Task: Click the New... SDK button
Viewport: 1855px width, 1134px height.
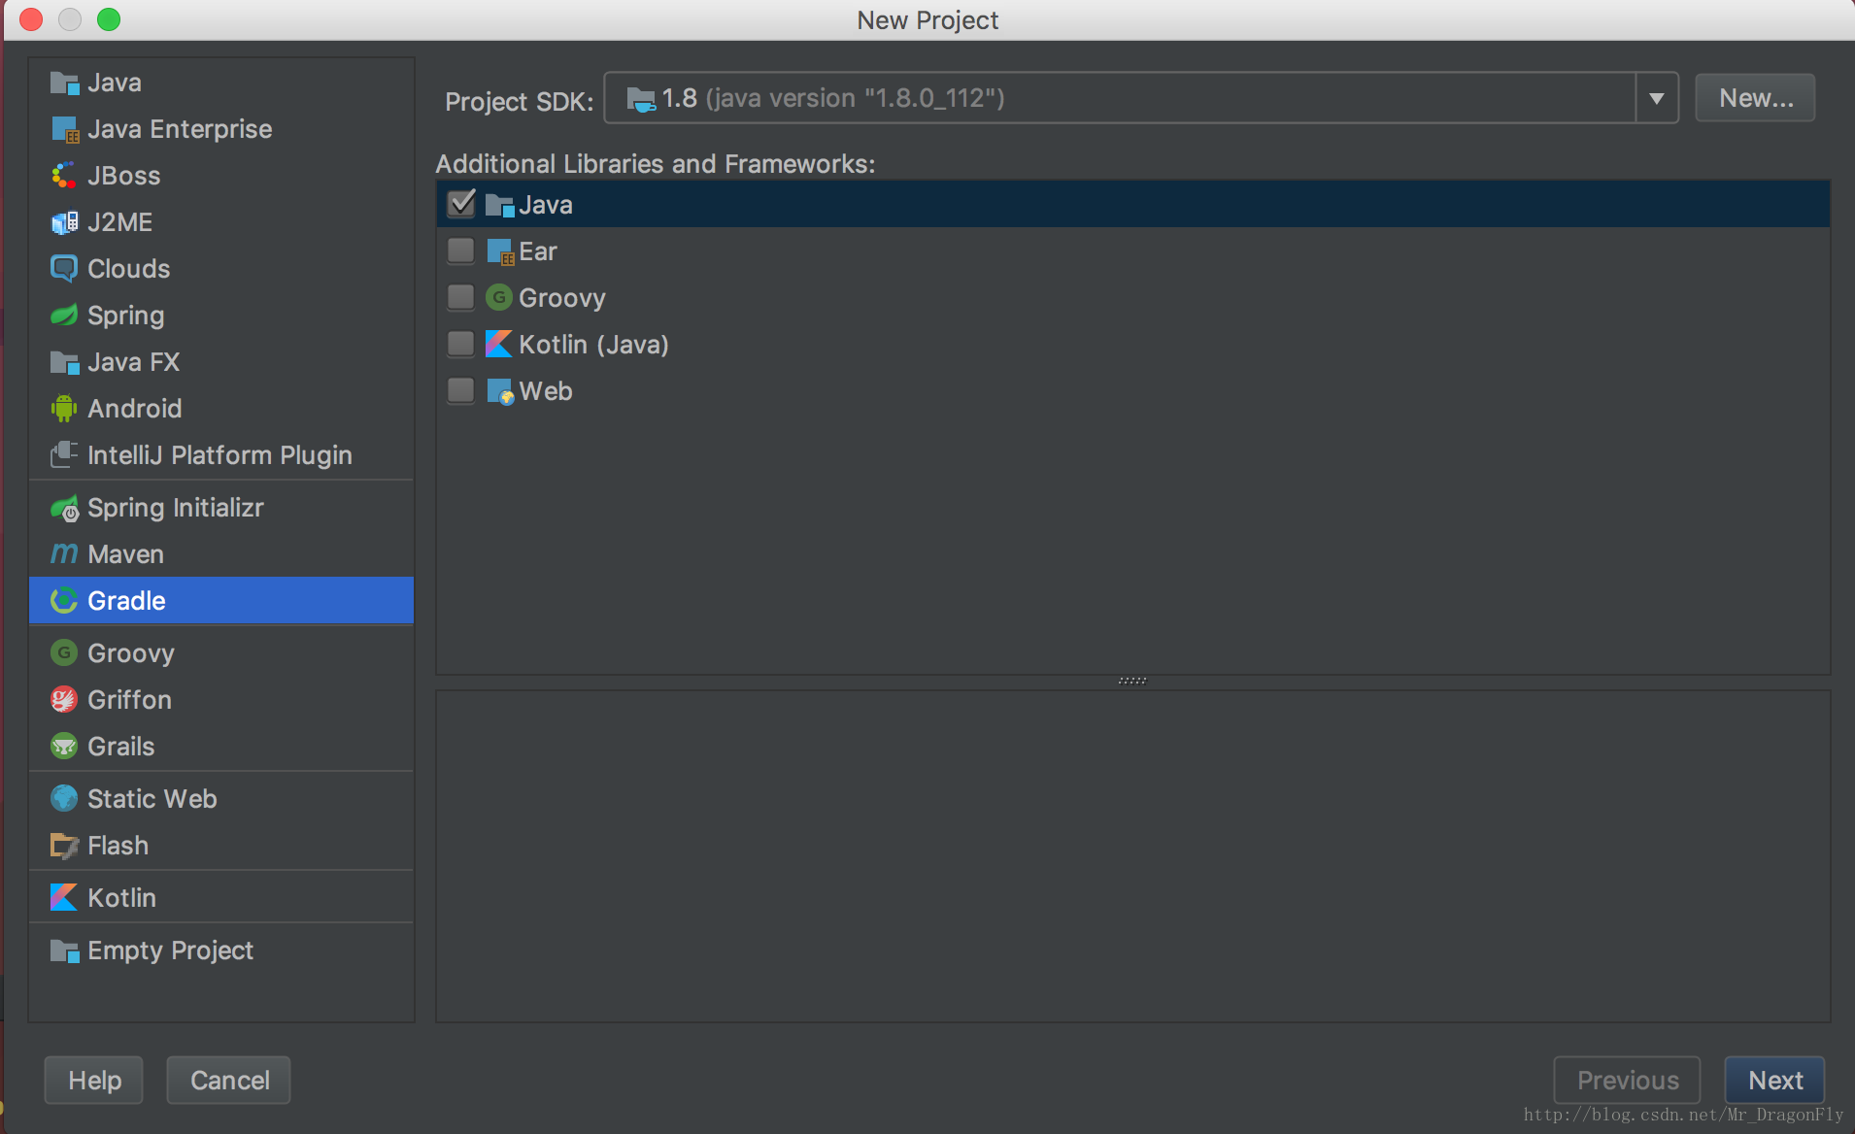Action: click(x=1755, y=98)
